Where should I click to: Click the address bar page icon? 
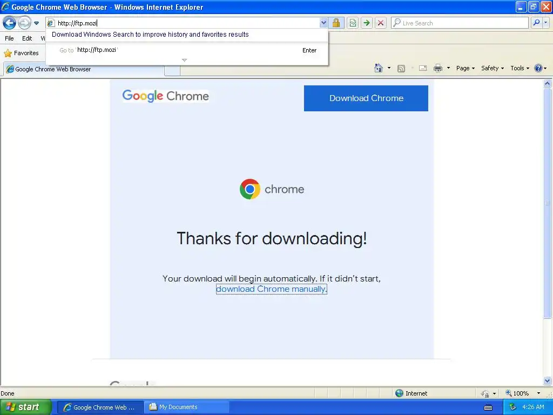51,23
